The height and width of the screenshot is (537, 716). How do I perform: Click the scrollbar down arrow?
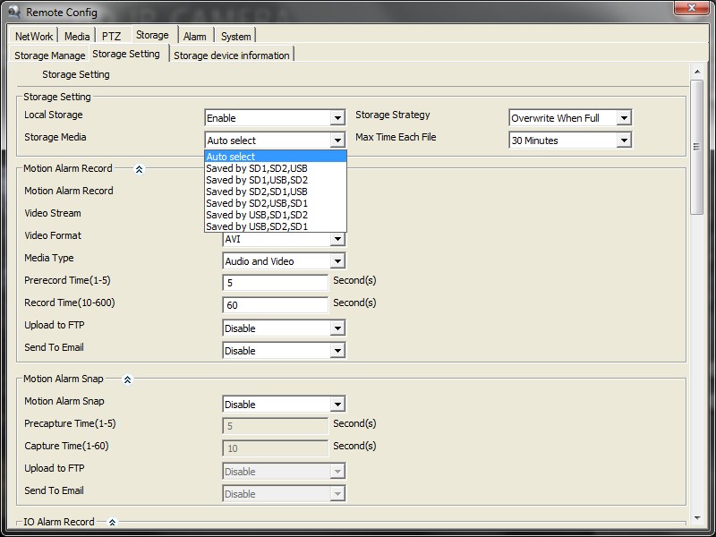click(x=697, y=518)
